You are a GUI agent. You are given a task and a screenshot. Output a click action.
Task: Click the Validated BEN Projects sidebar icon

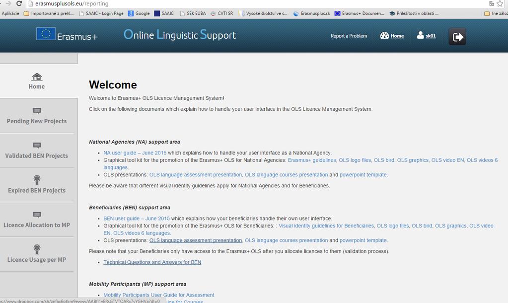point(37,146)
